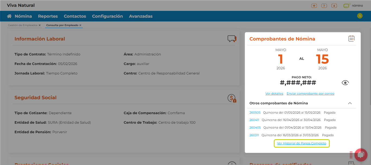Open the red chat support bubble
The width and height of the screenshot is (371, 165).
tap(361, 155)
